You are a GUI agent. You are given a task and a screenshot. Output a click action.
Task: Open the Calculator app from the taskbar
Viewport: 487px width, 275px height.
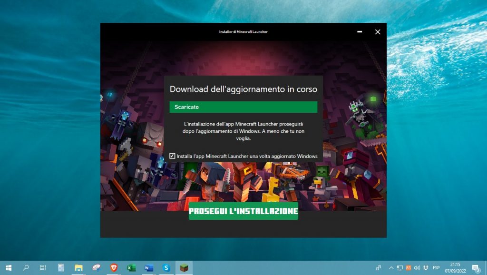pos(61,267)
